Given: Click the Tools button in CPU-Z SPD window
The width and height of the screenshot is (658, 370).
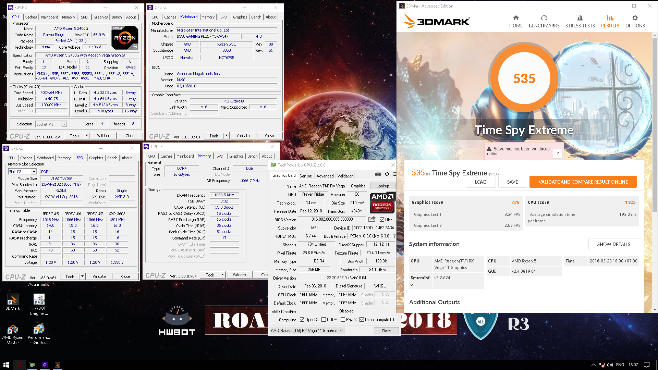Looking at the screenshot, I should pyautogui.click(x=70, y=276).
